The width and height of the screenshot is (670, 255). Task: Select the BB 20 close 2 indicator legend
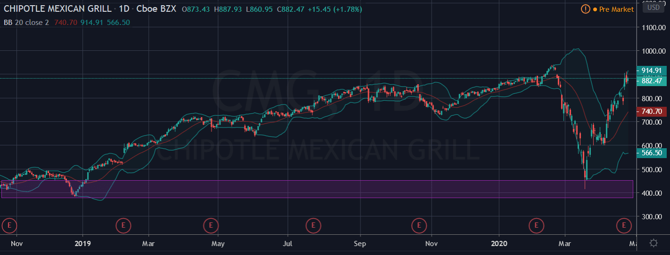click(26, 22)
